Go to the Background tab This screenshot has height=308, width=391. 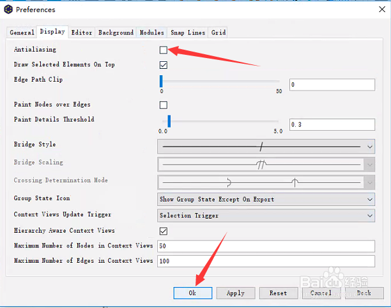tap(116, 33)
